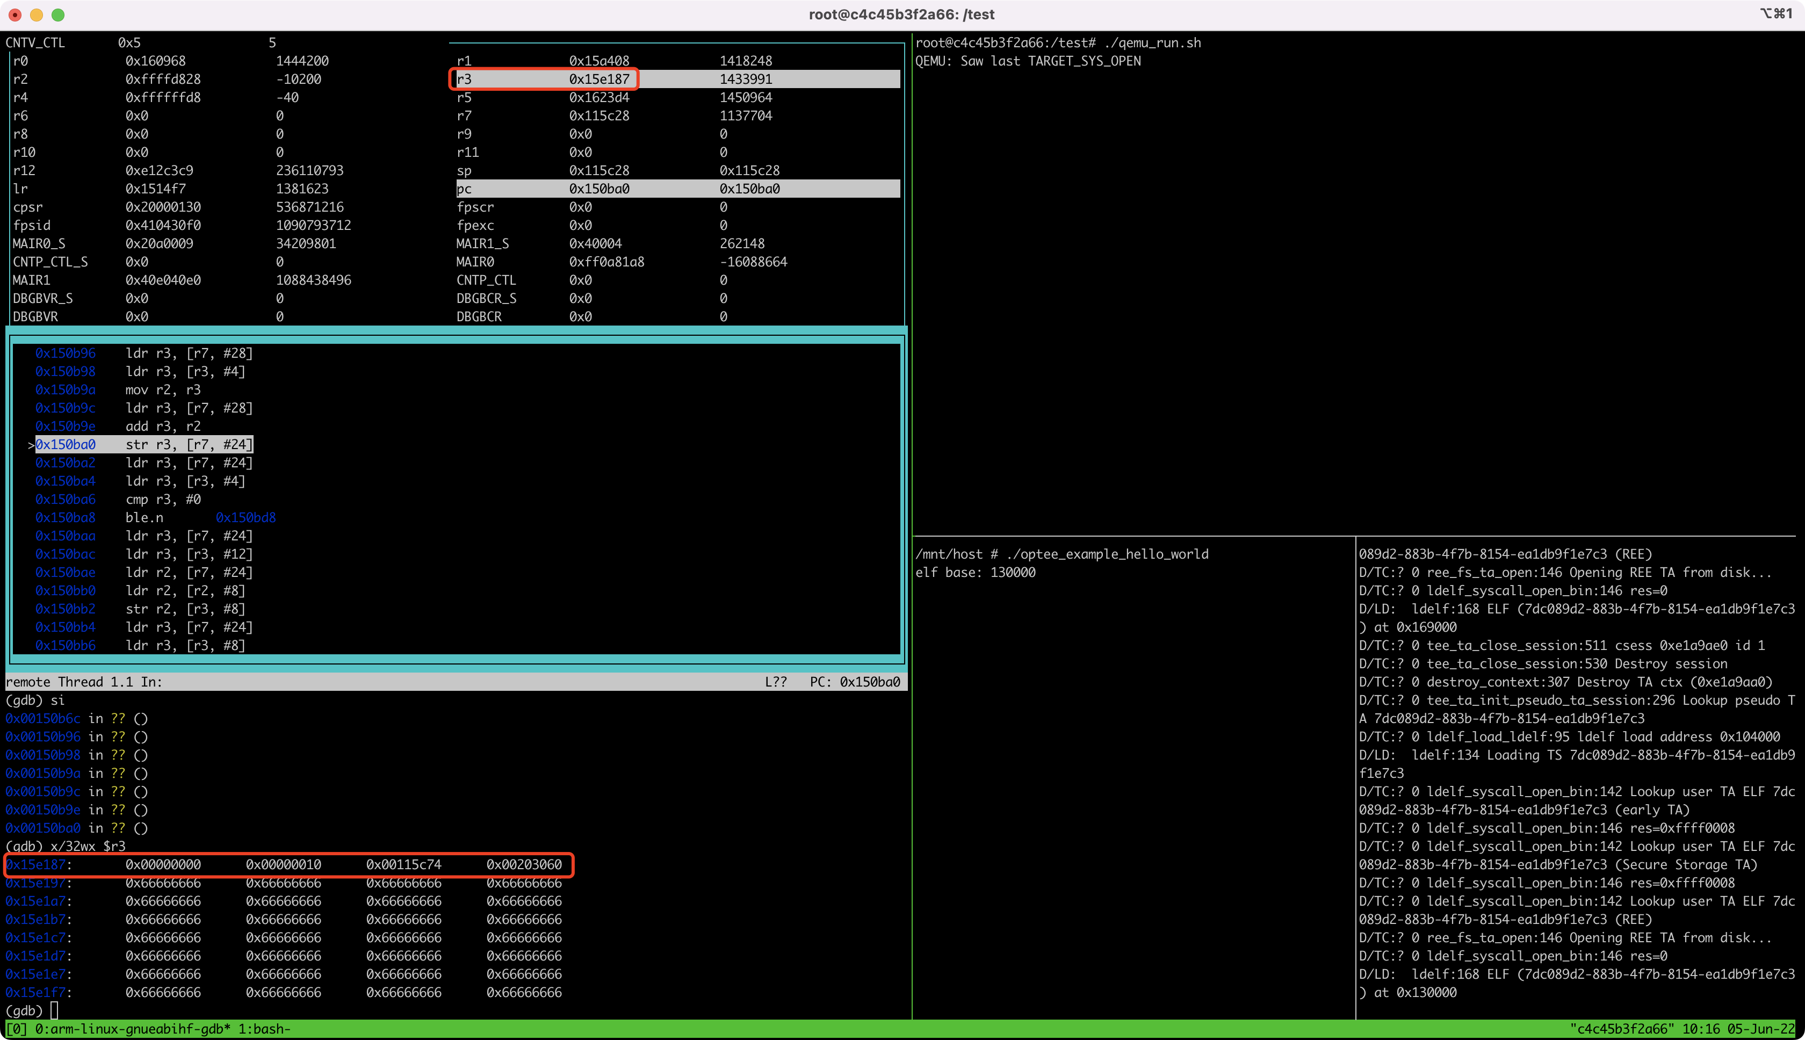
Task: Click the pc register row value 0x150ba0
Action: (x=598, y=189)
